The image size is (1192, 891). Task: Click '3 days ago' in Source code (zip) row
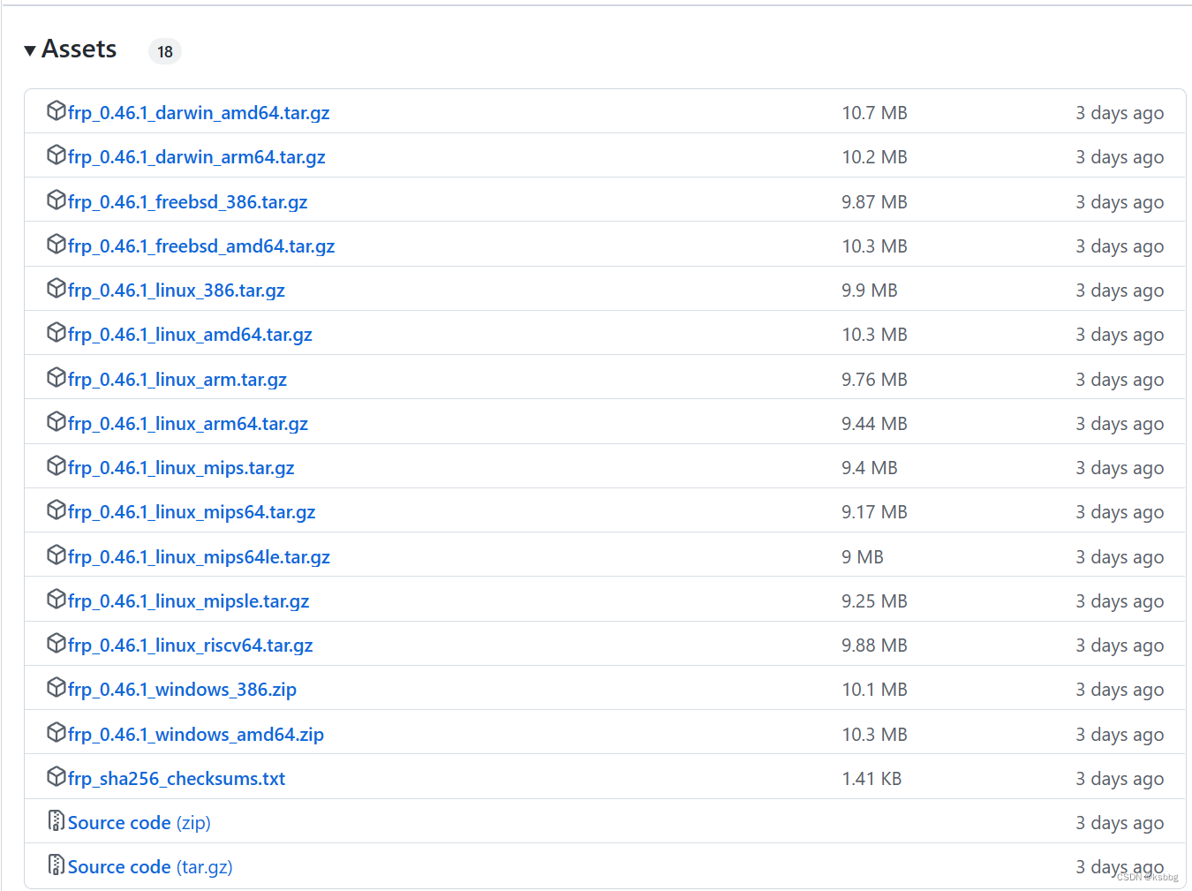pyautogui.click(x=1120, y=823)
